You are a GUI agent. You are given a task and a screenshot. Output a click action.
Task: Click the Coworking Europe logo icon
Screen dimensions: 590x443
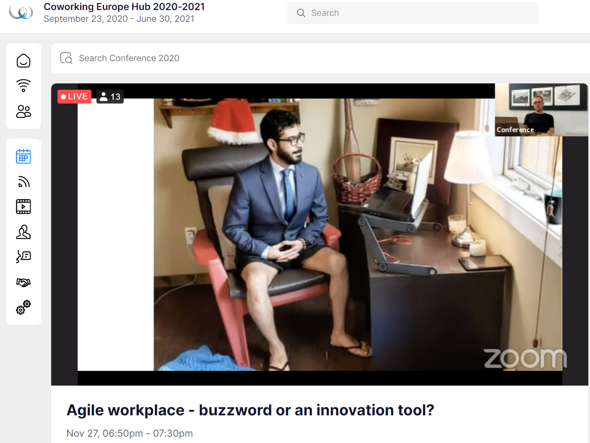21,12
